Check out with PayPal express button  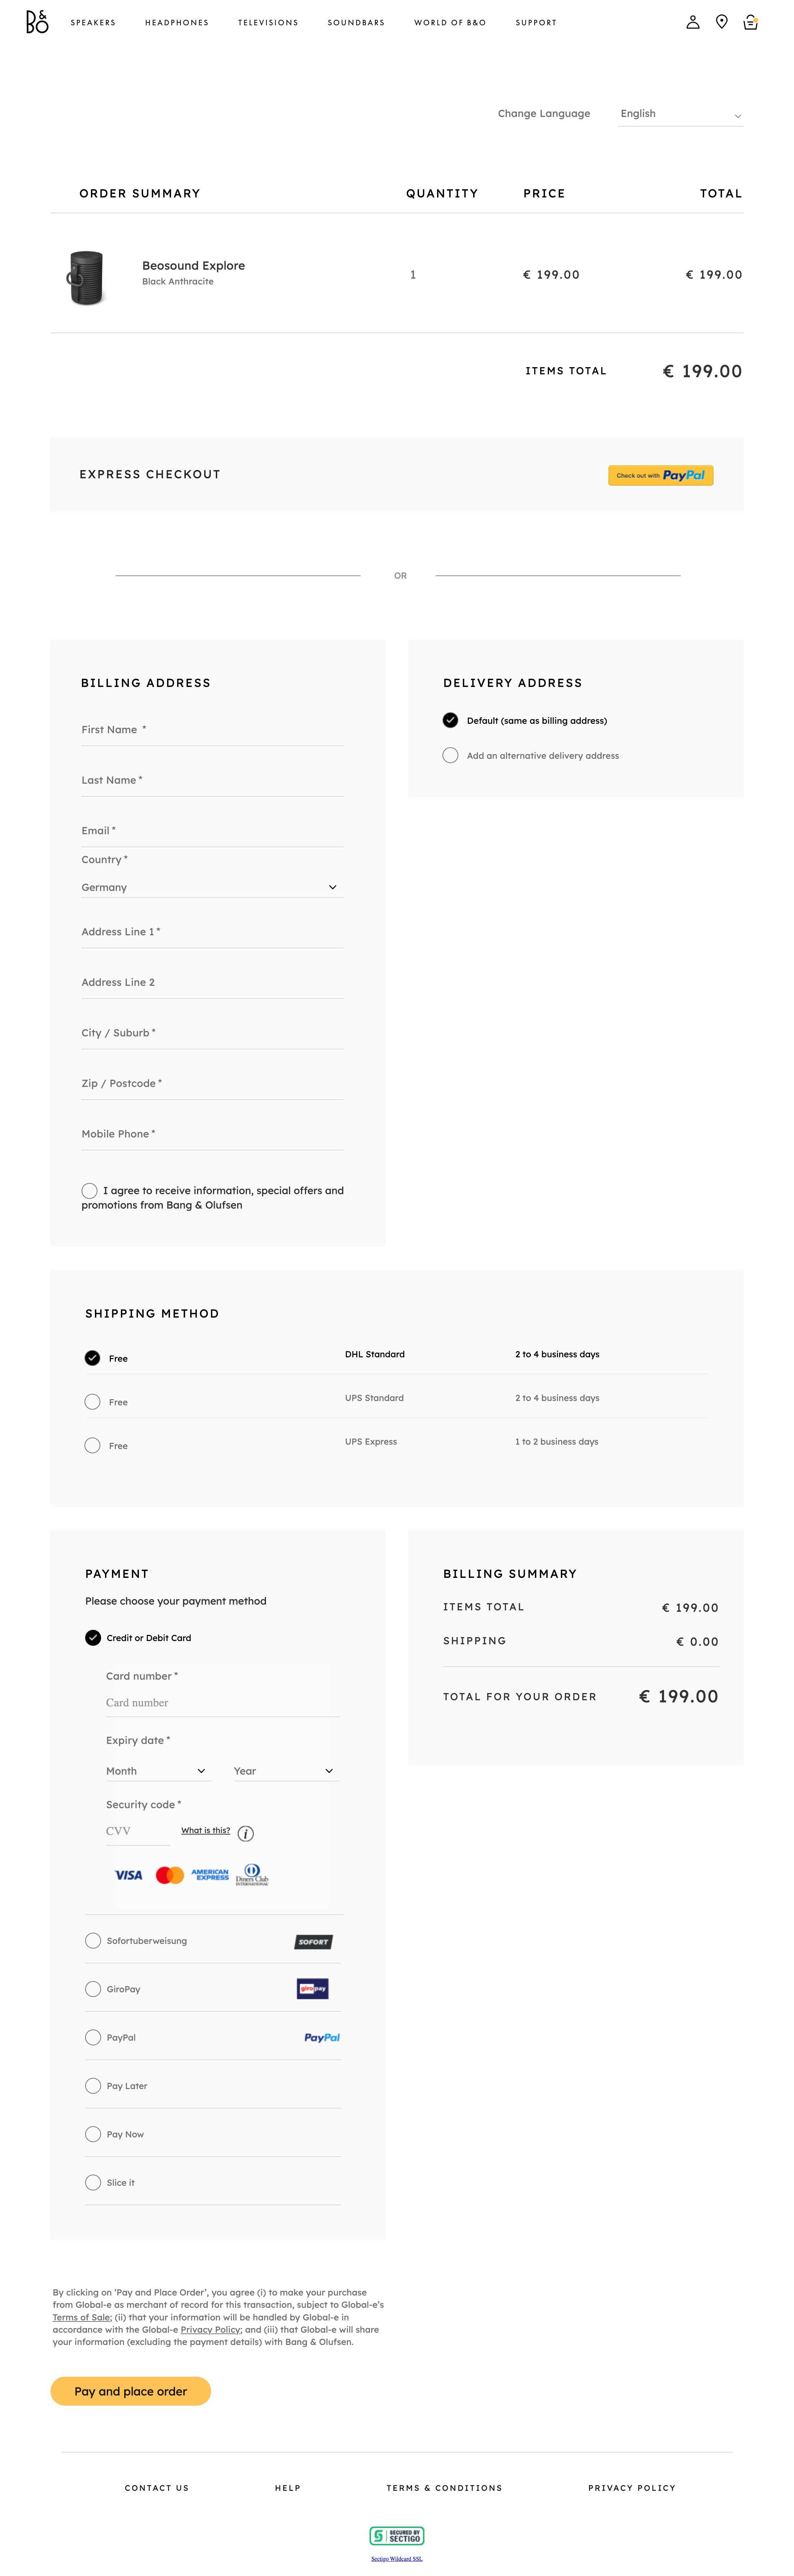tap(660, 475)
